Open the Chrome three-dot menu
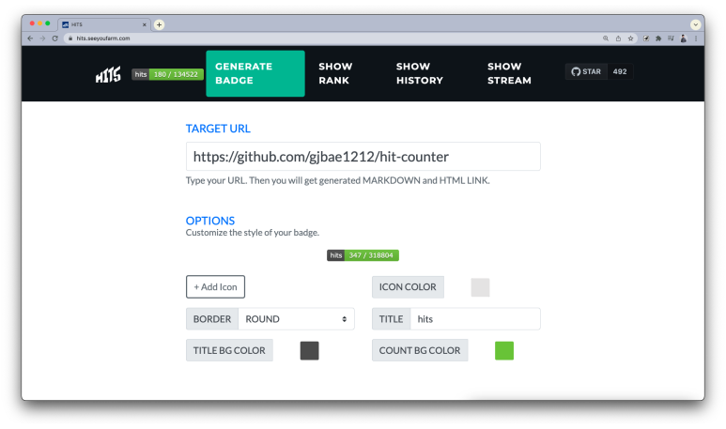The image size is (726, 429). [x=696, y=38]
